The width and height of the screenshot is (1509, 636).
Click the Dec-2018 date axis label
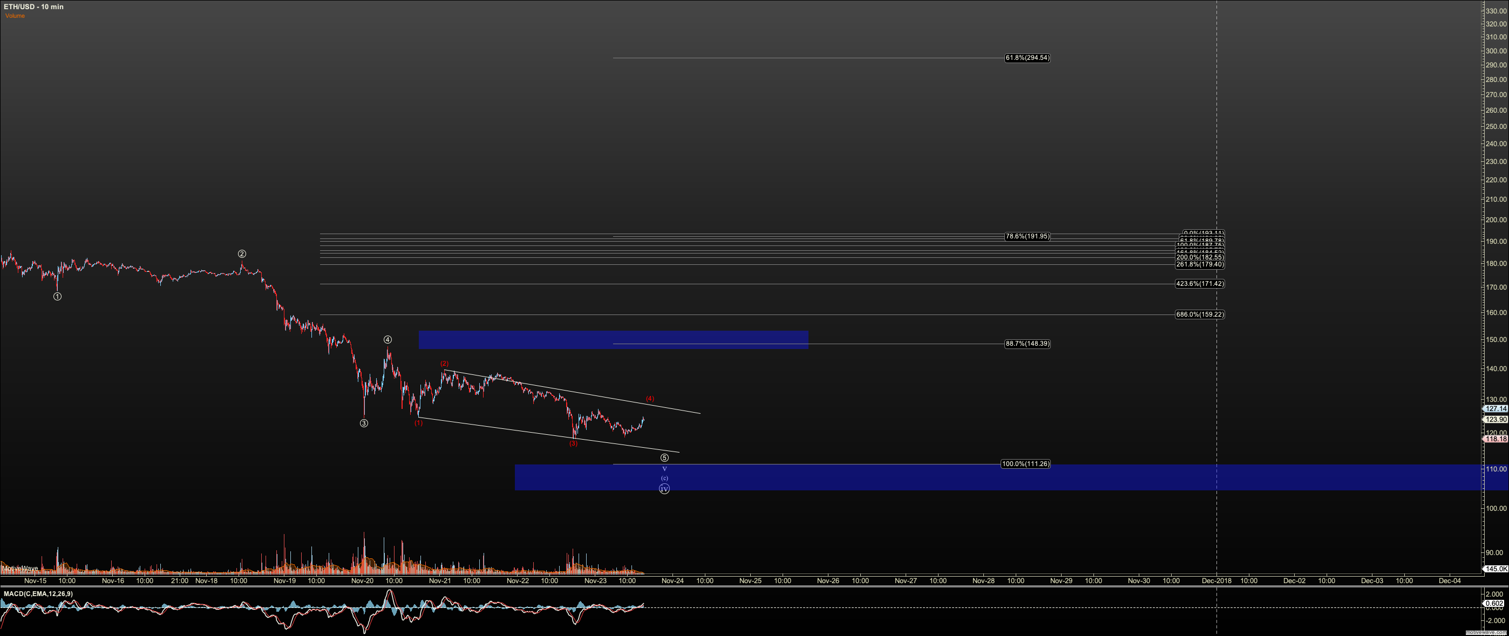[1216, 581]
